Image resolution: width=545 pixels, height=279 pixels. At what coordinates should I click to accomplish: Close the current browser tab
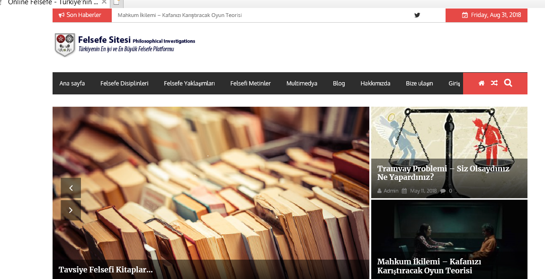click(x=104, y=2)
